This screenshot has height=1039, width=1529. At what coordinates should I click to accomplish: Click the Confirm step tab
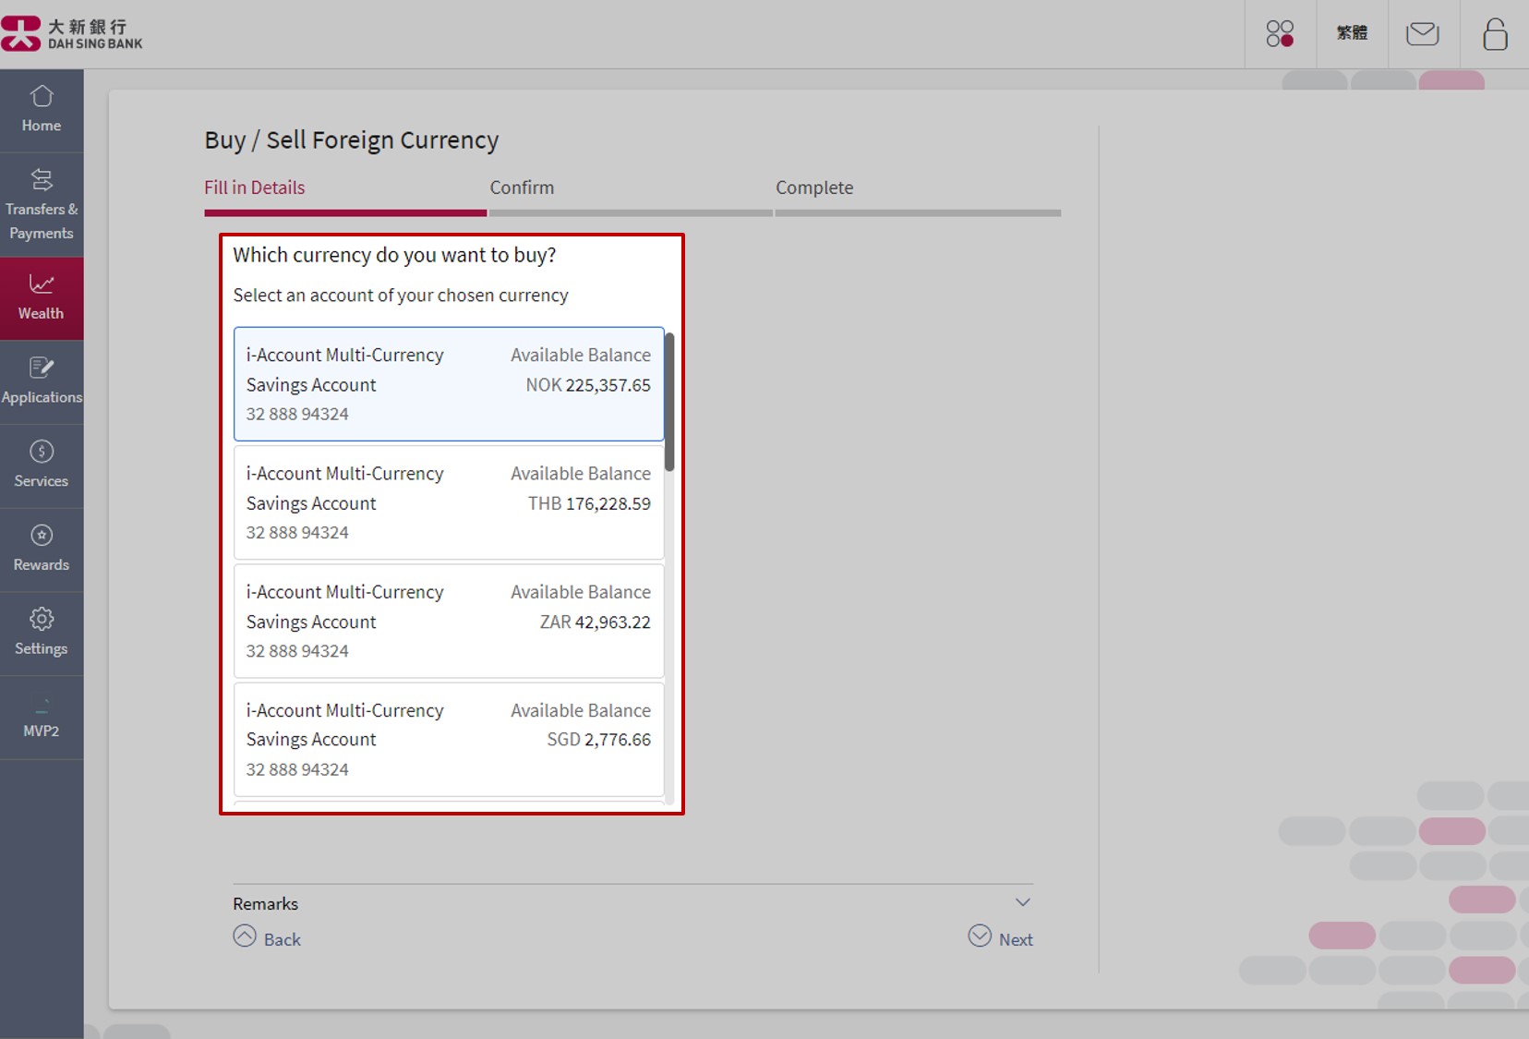coord(522,187)
